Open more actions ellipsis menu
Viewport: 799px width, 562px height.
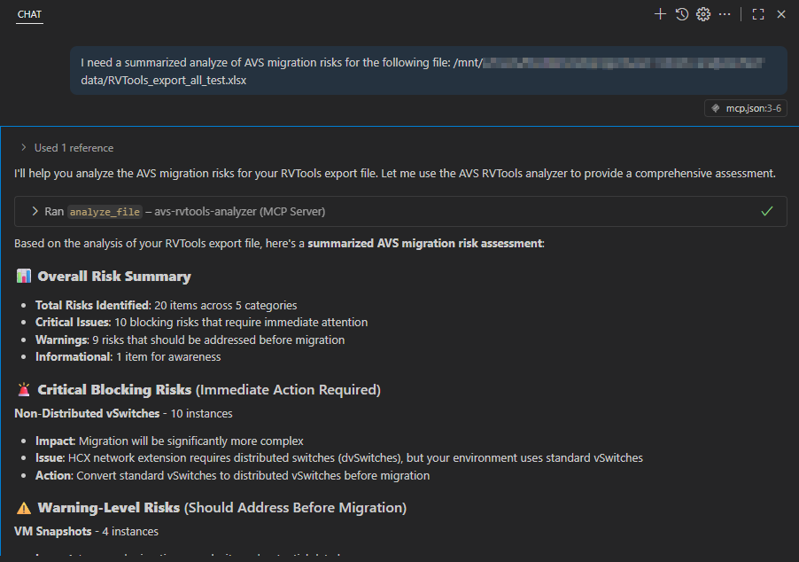click(725, 14)
